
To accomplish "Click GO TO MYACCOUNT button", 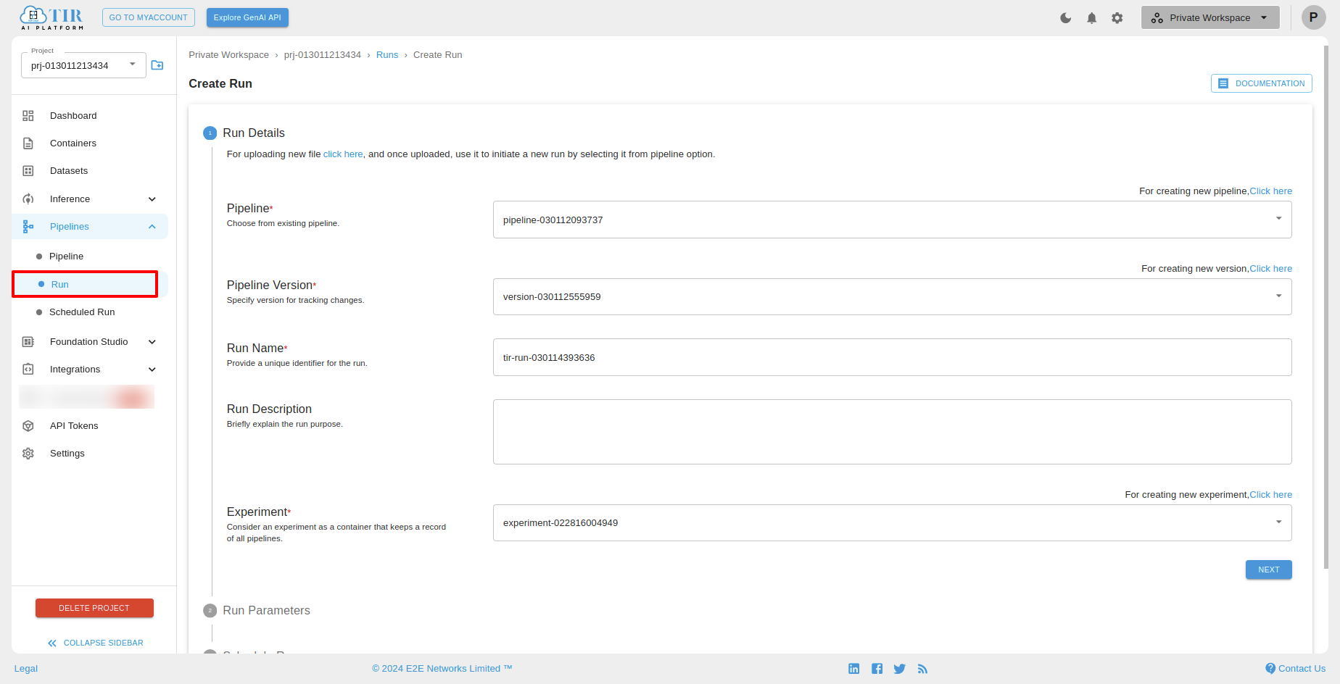I will (x=149, y=17).
